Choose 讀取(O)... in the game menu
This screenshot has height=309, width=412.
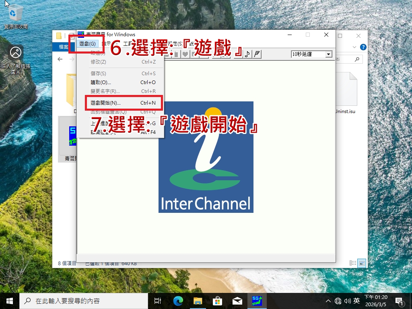[101, 82]
